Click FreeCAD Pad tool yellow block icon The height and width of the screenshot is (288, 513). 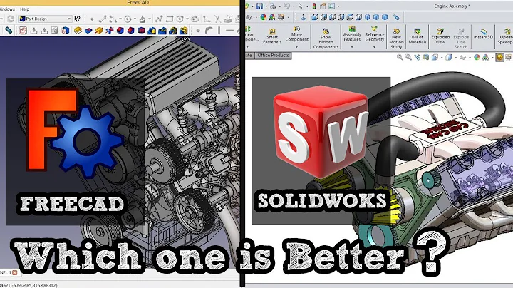click(78, 31)
